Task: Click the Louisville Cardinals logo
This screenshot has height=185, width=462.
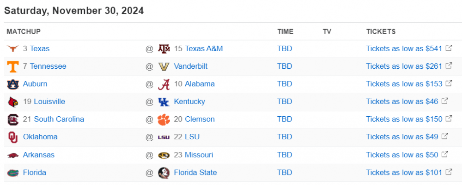Action: coord(13,101)
